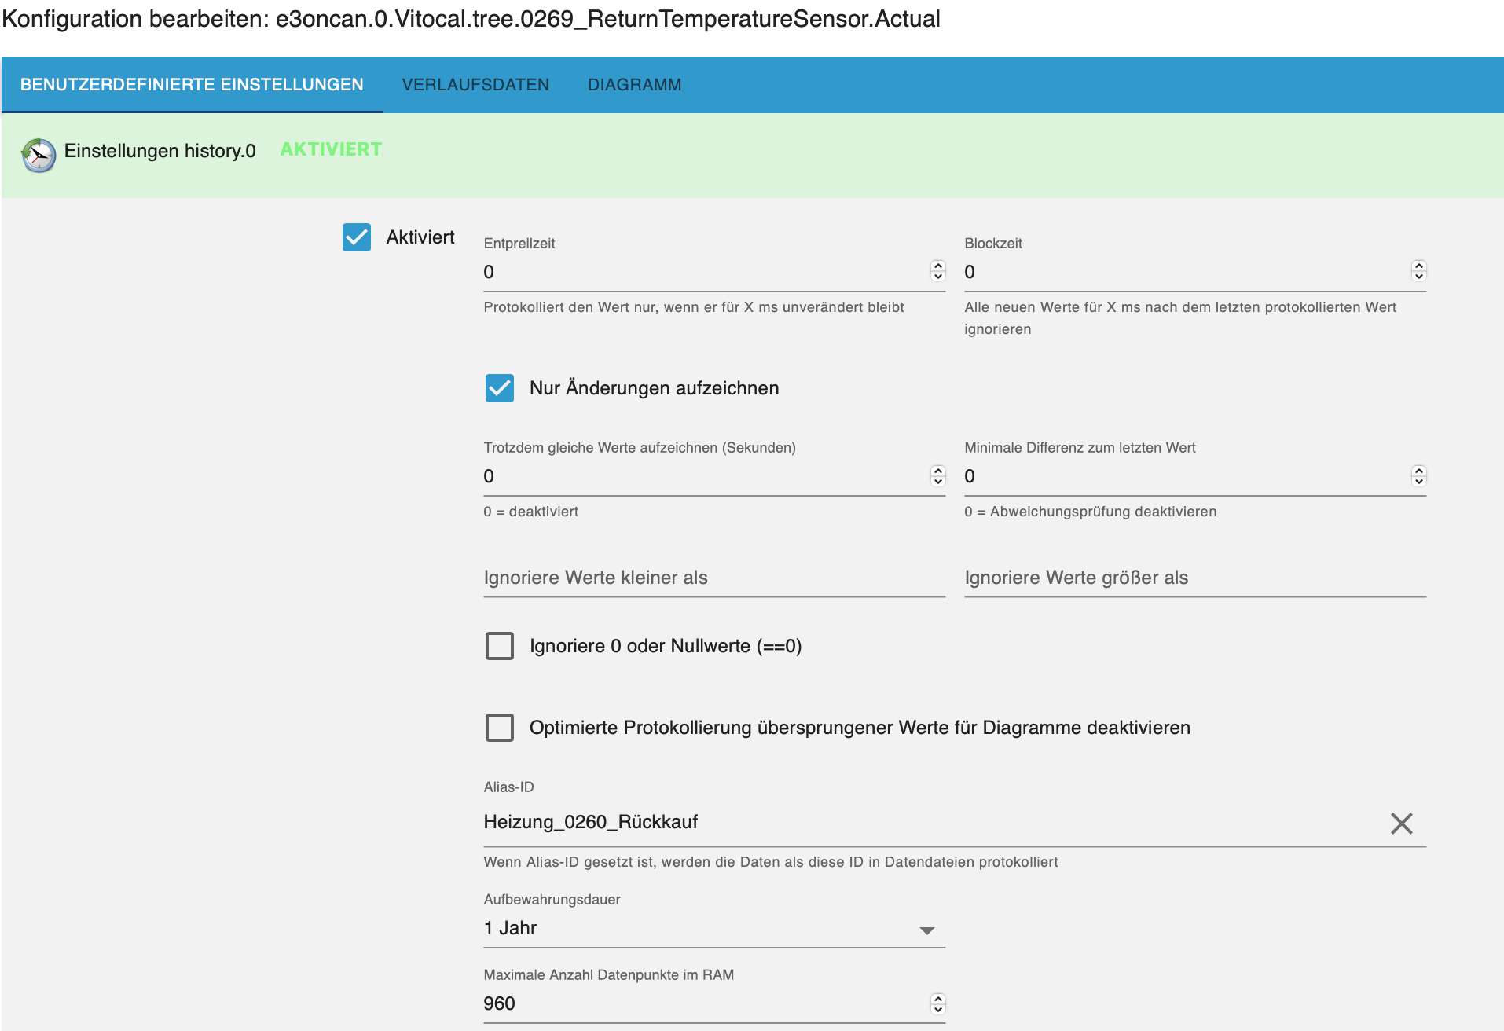The width and height of the screenshot is (1504, 1031).
Task: Select Benutzerdefinierte Einstellungen tab
Action: click(x=192, y=85)
